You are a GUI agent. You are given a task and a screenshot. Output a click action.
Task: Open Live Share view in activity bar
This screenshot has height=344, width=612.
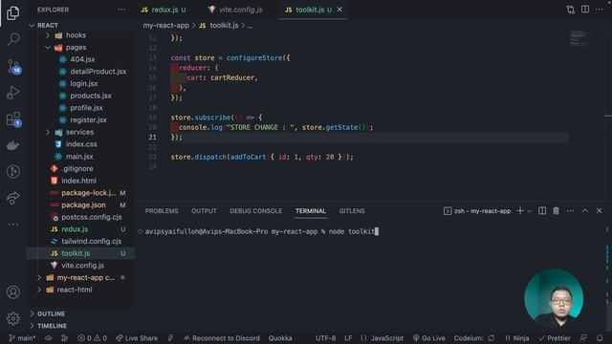(12, 198)
